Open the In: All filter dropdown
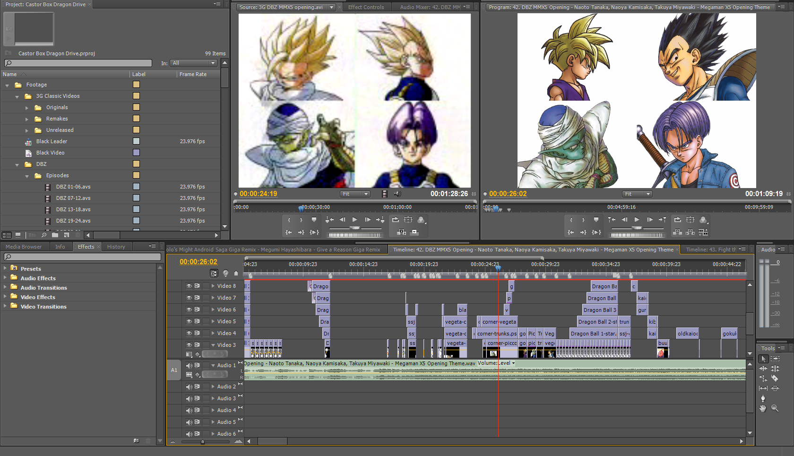The image size is (794, 456). (x=193, y=63)
